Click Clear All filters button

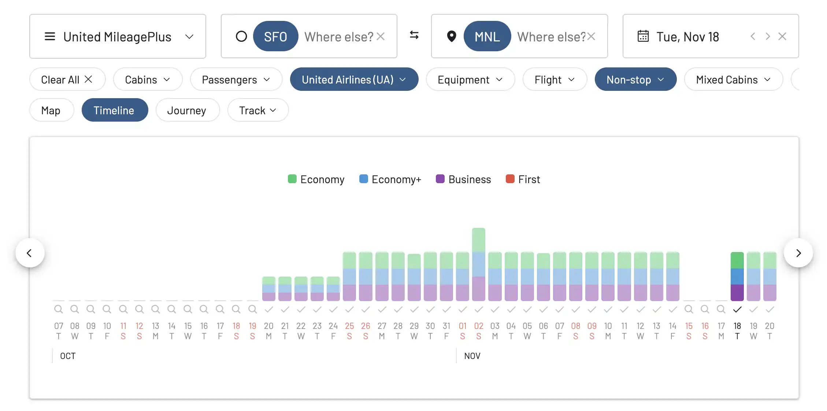tap(67, 79)
